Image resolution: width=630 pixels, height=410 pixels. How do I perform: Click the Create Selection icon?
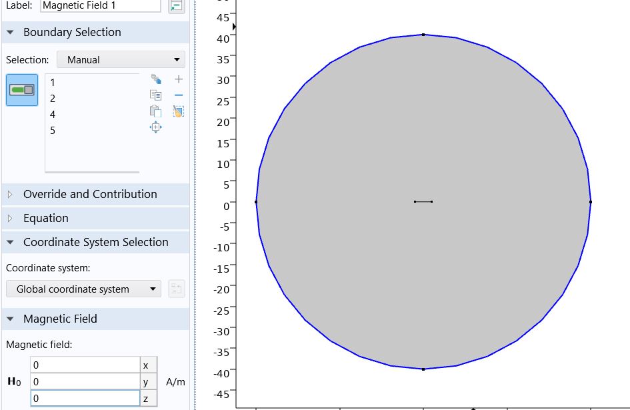156,79
